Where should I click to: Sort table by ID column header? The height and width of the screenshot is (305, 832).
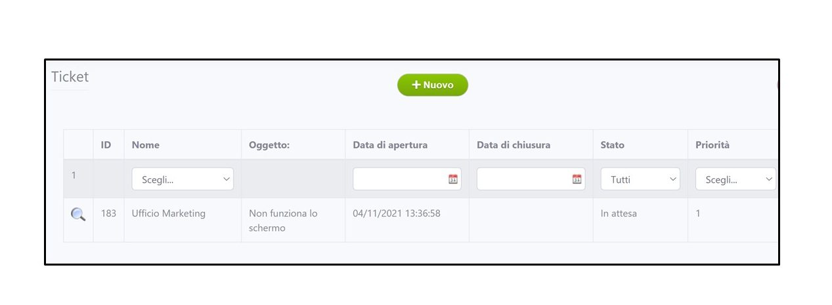(106, 145)
